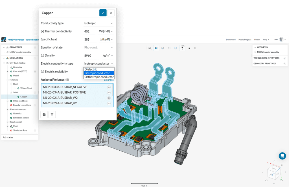Toggle the highlighted translucent geometry view mode

click(x=156, y=48)
